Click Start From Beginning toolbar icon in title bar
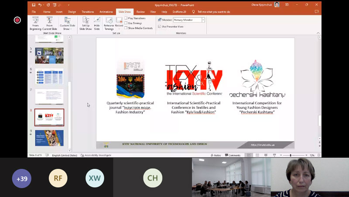Viewport: 349px width, 197px height. [x=55, y=5]
